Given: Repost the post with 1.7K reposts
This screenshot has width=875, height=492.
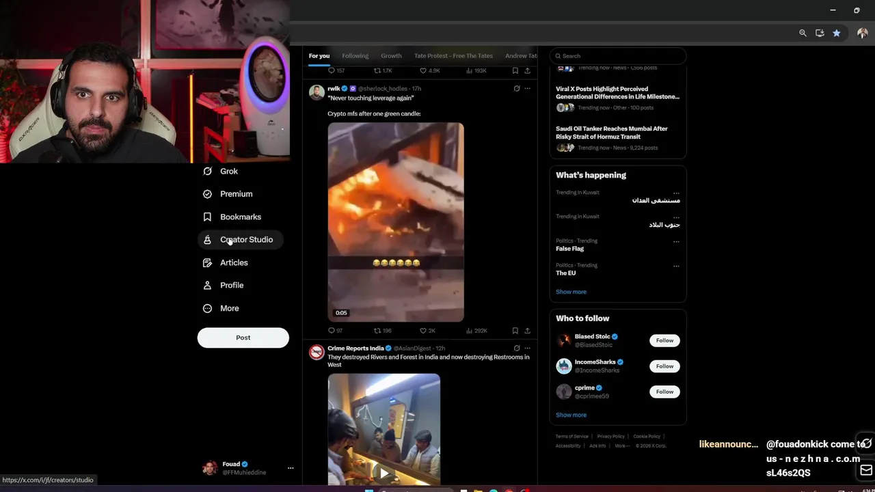Looking at the screenshot, I should [383, 70].
